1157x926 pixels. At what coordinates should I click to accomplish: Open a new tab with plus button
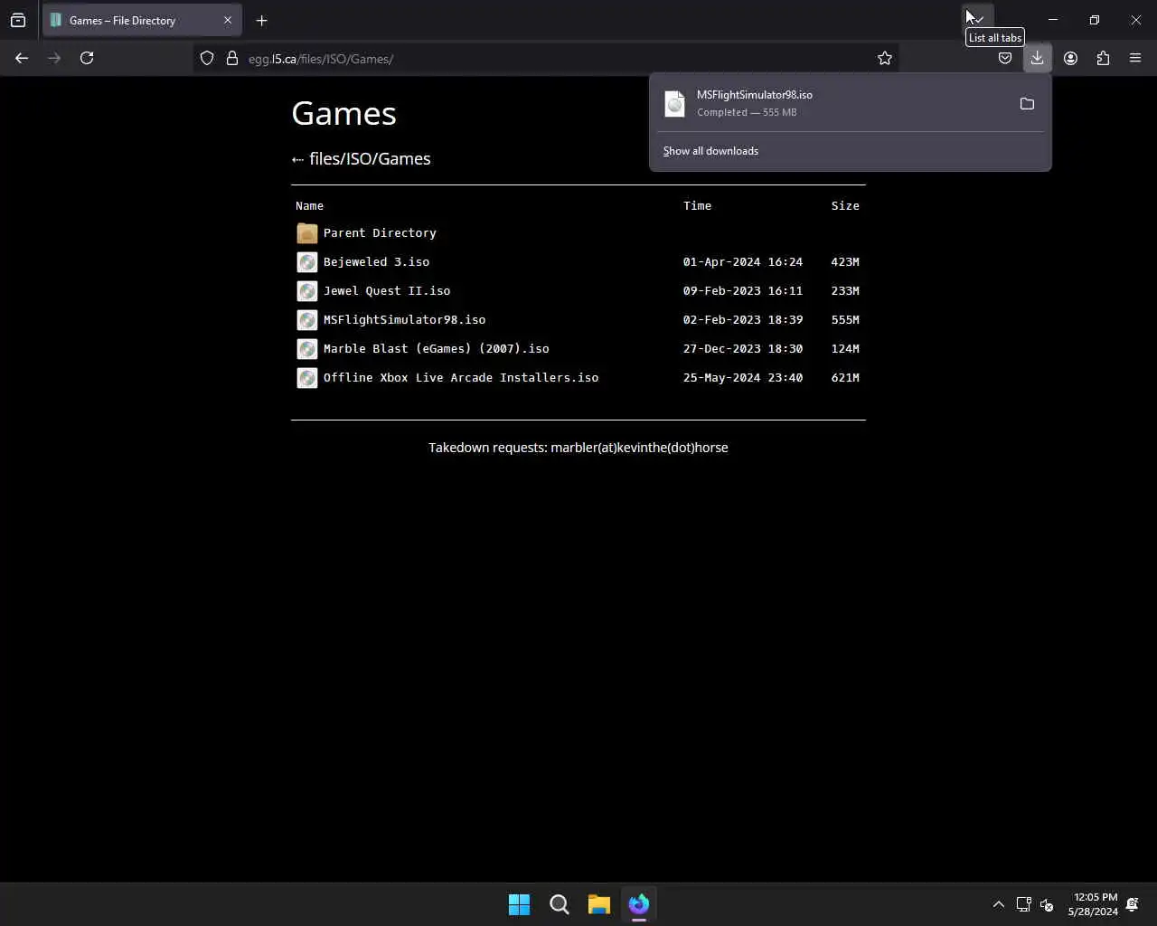click(261, 20)
